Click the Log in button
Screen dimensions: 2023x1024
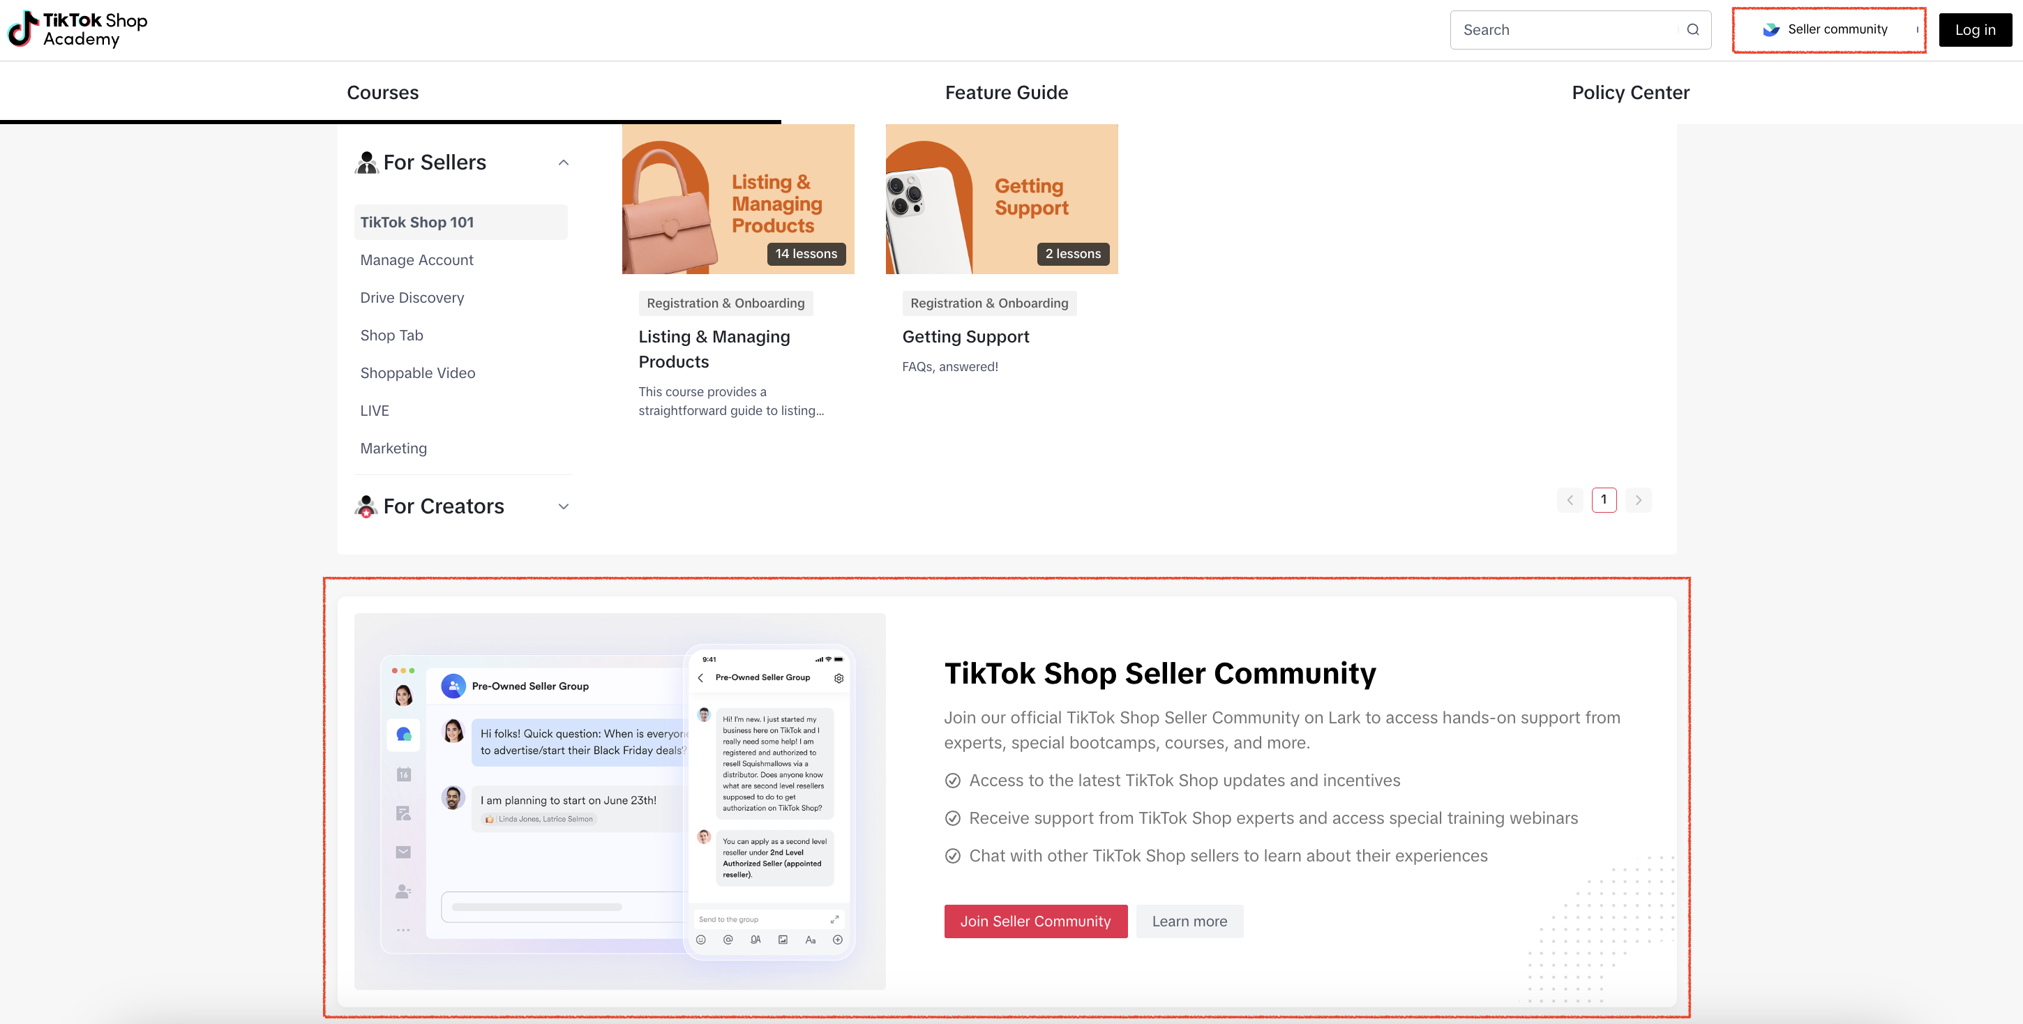[x=1974, y=30]
